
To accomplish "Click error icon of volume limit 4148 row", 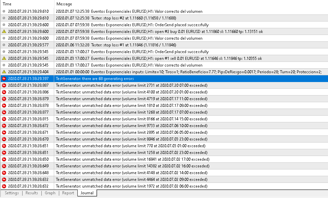I will 4,173.
